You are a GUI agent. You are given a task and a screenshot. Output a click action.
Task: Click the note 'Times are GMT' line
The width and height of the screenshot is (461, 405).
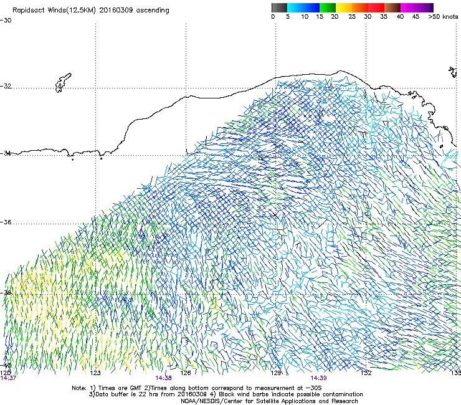(x=197, y=388)
